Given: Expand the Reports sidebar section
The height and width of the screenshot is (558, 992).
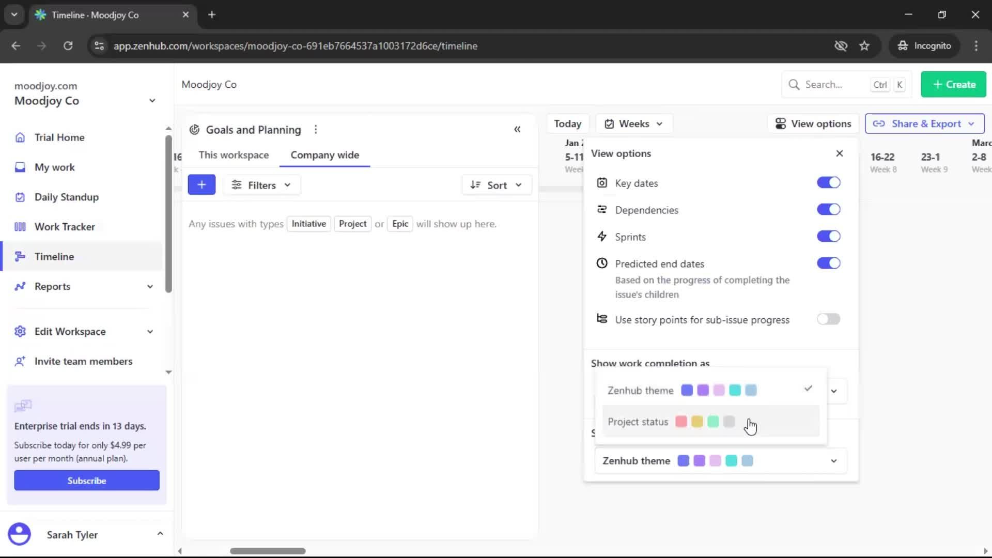Looking at the screenshot, I should 149,286.
